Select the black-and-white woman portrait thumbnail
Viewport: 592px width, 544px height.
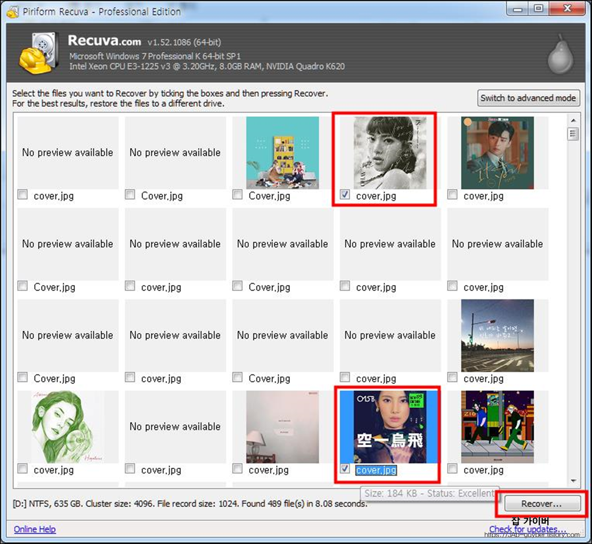click(x=390, y=153)
